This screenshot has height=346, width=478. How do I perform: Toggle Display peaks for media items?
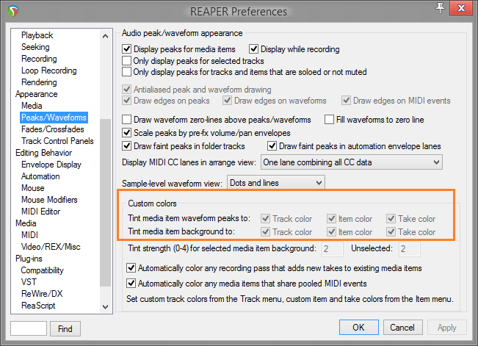(x=127, y=49)
